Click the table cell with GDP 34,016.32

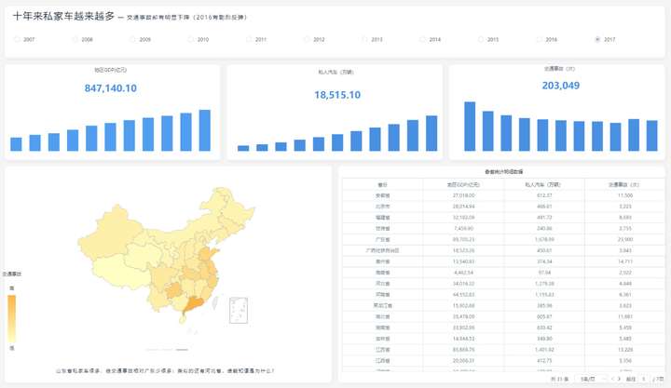click(x=463, y=284)
